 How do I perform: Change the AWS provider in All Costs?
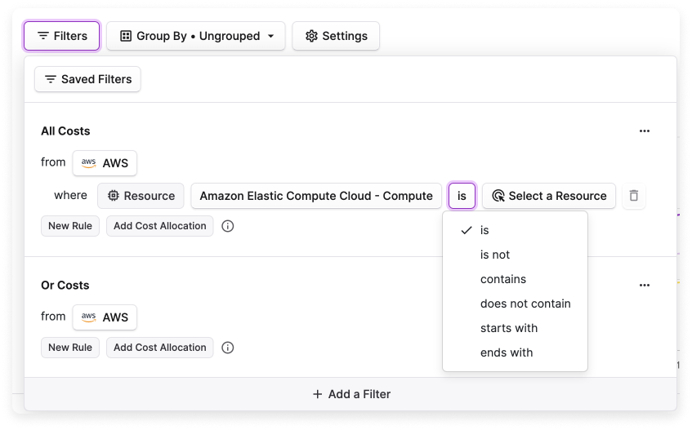coord(105,163)
